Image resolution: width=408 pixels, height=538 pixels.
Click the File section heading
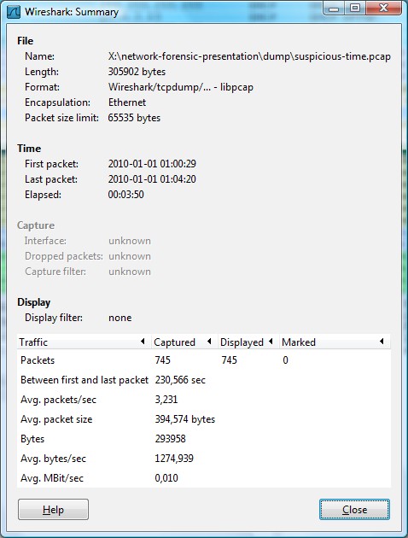[x=26, y=41]
